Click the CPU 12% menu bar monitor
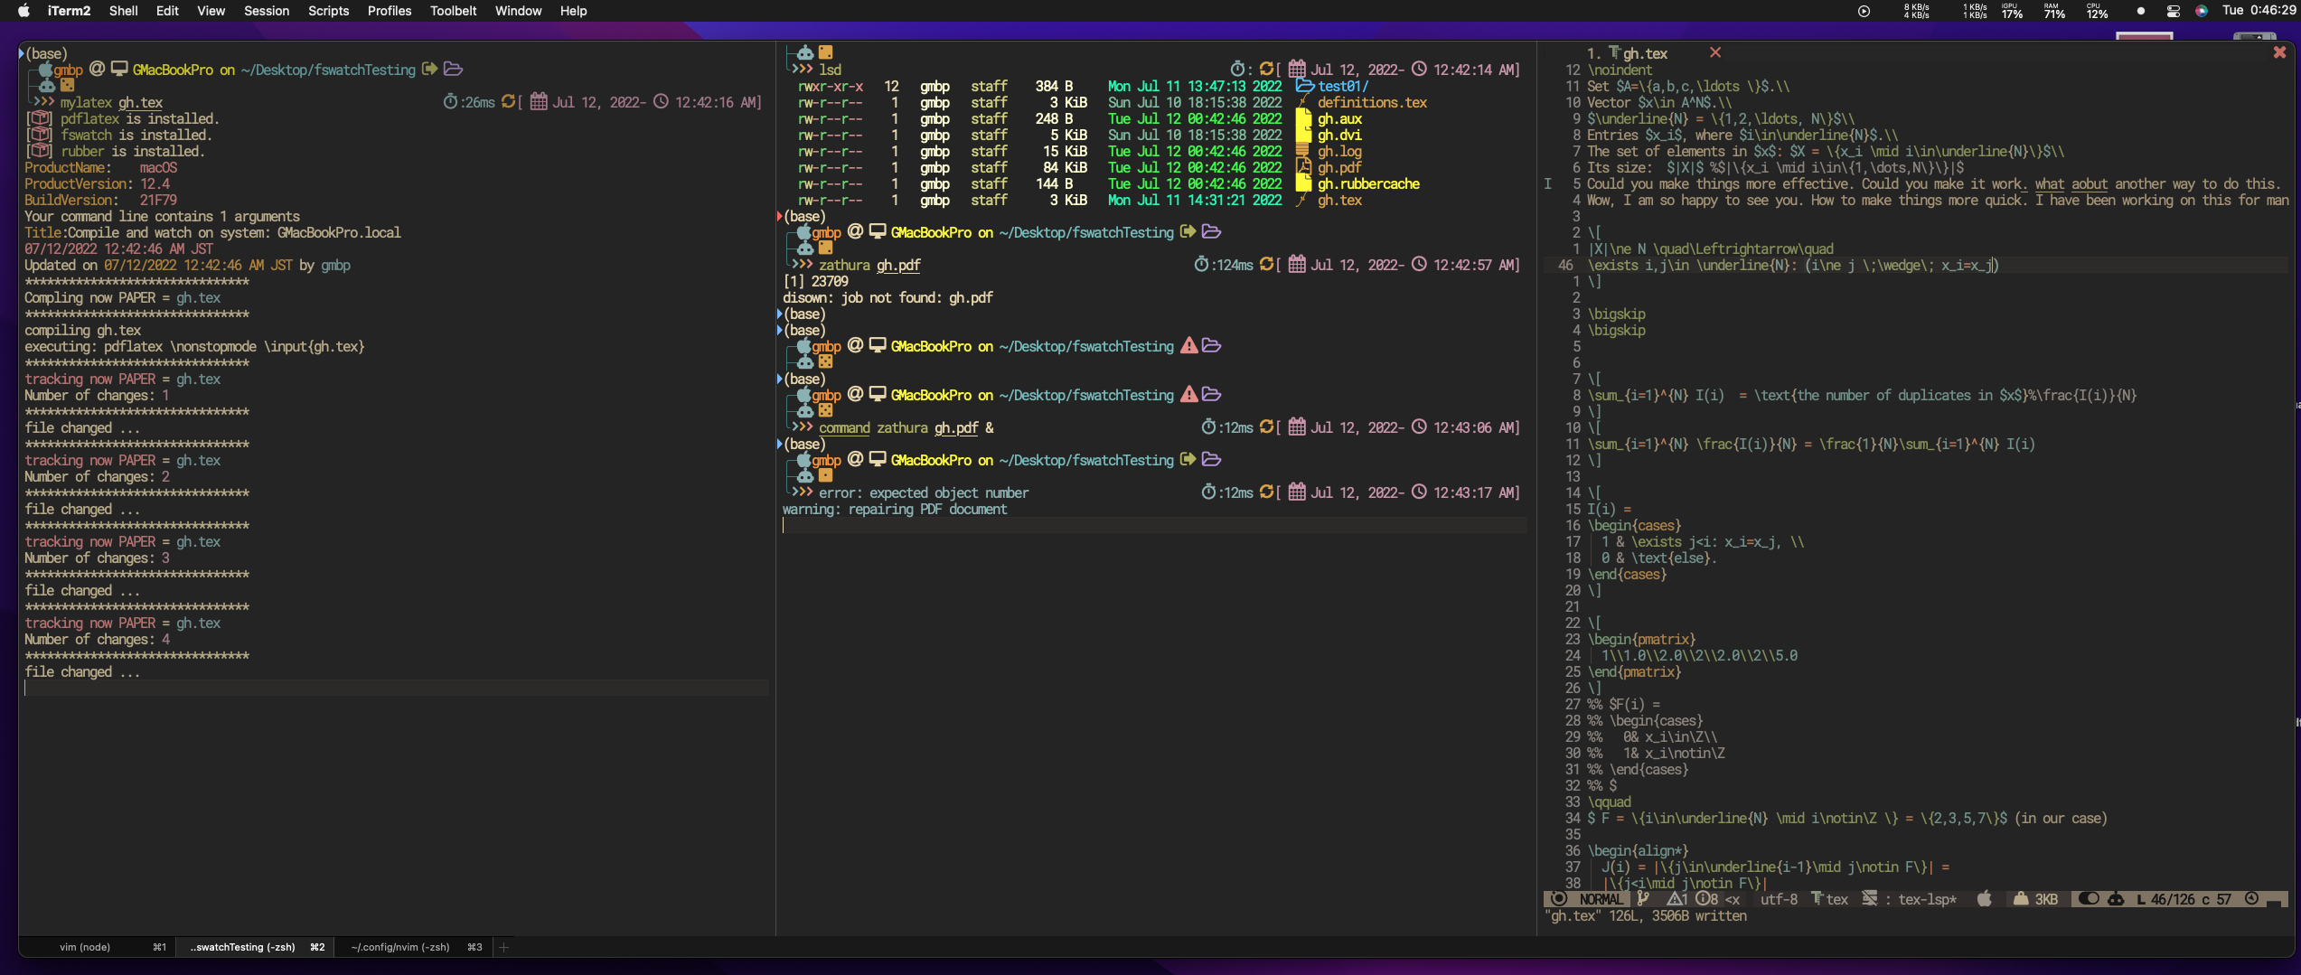 tap(2096, 11)
